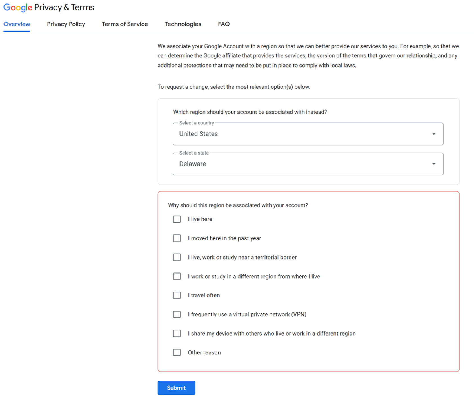Switch to the Overview tab

(17, 24)
